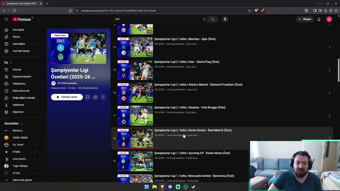Open options menu for Atletico Madrid video

coord(329,93)
